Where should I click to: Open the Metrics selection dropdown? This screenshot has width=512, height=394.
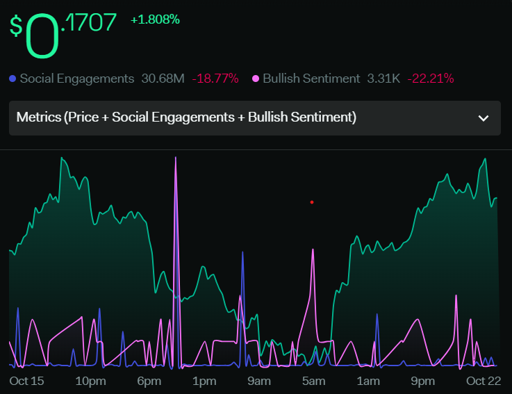coord(255,118)
